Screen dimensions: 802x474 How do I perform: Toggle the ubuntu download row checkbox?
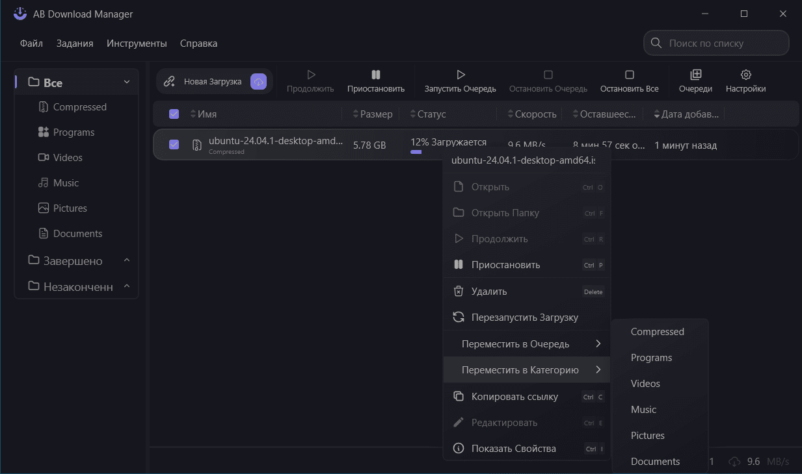point(174,145)
